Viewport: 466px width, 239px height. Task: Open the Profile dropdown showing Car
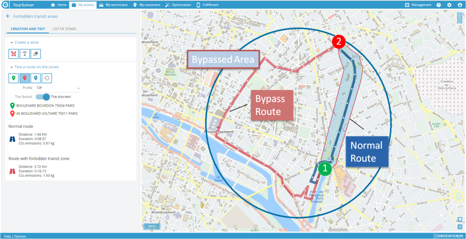(57, 88)
